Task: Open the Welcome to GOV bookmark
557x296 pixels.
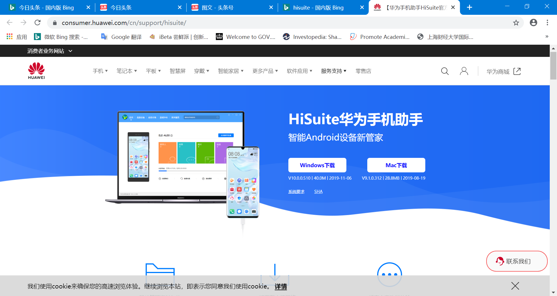Action: click(245, 37)
